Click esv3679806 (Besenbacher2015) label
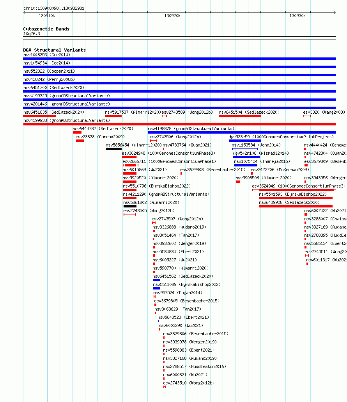Image resolution: width=347 pixels, height=402 pixels. pos(196,334)
